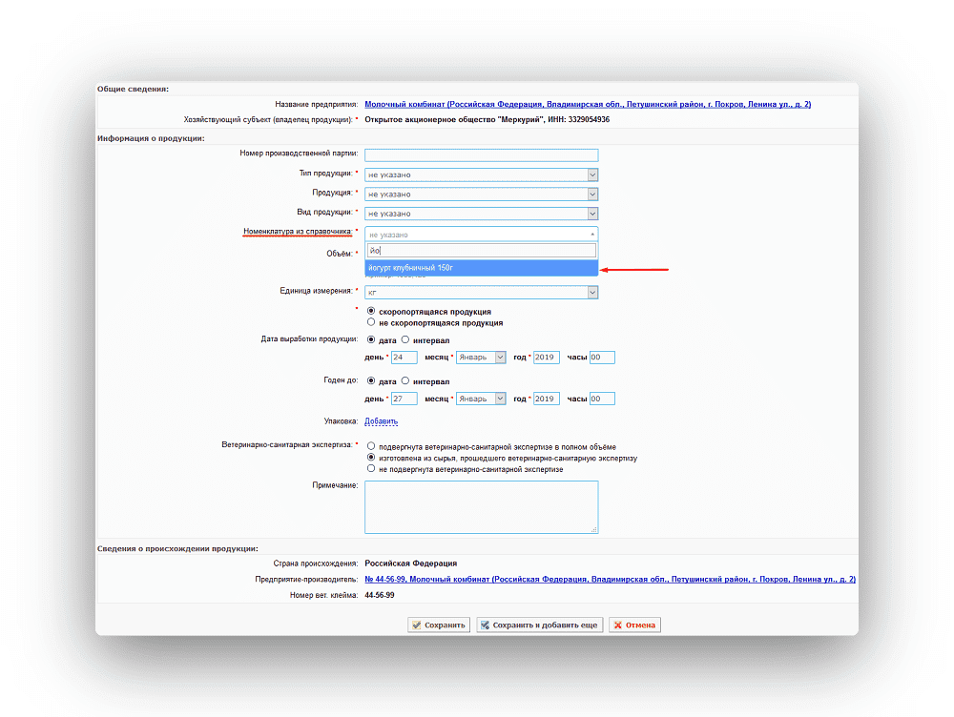Click the owner text Открытое акционерное общество Меркурий
The height and width of the screenshot is (717, 954).
pos(487,120)
